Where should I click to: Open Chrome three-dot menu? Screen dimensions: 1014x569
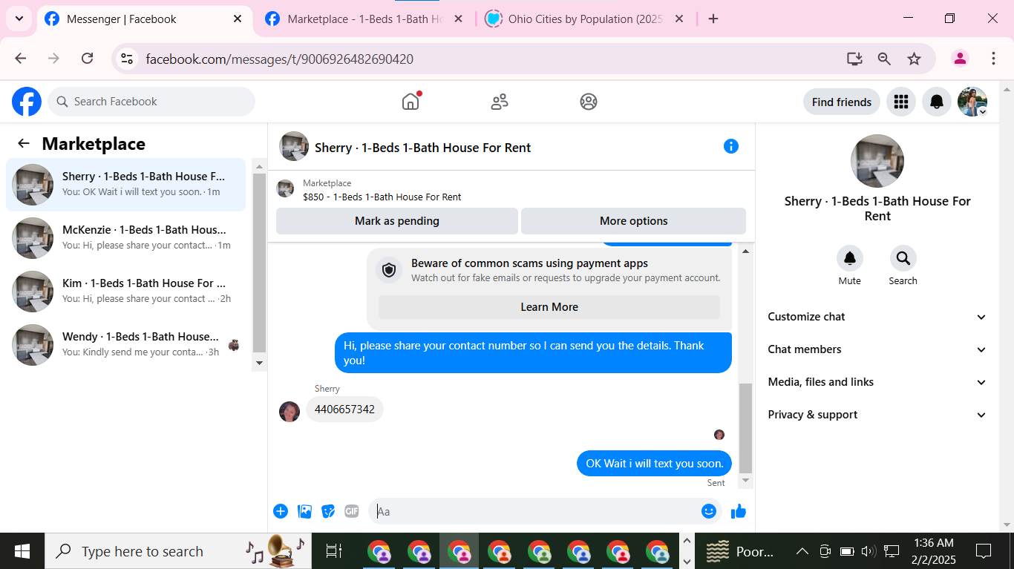click(993, 59)
